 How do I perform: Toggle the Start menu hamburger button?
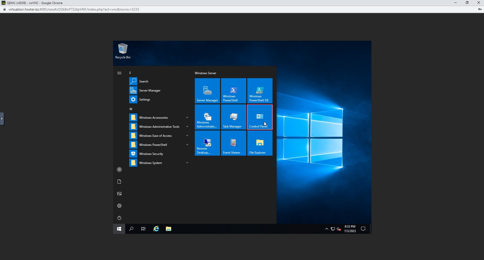pyautogui.click(x=119, y=73)
